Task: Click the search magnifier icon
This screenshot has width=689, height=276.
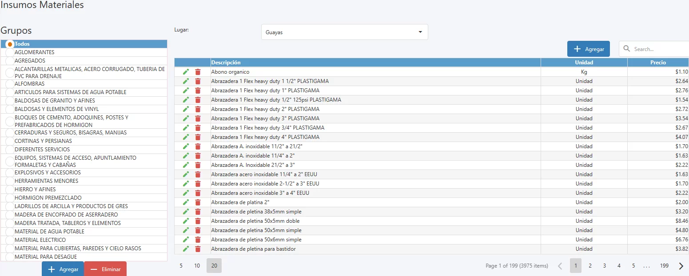Action: 627,49
